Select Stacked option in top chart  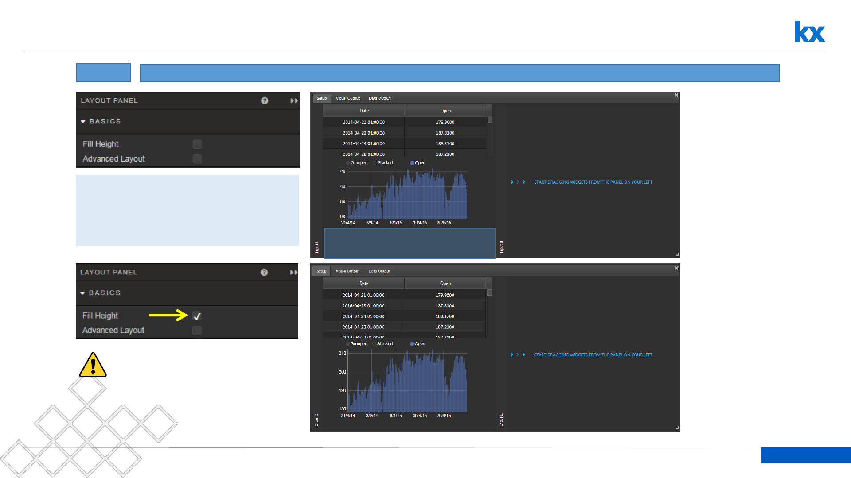[x=375, y=163]
